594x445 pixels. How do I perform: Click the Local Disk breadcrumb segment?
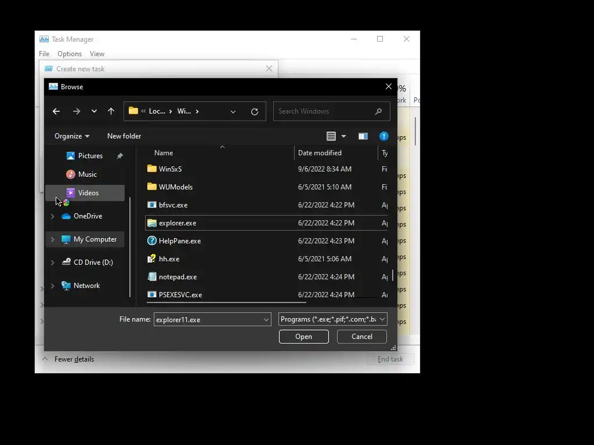click(157, 111)
